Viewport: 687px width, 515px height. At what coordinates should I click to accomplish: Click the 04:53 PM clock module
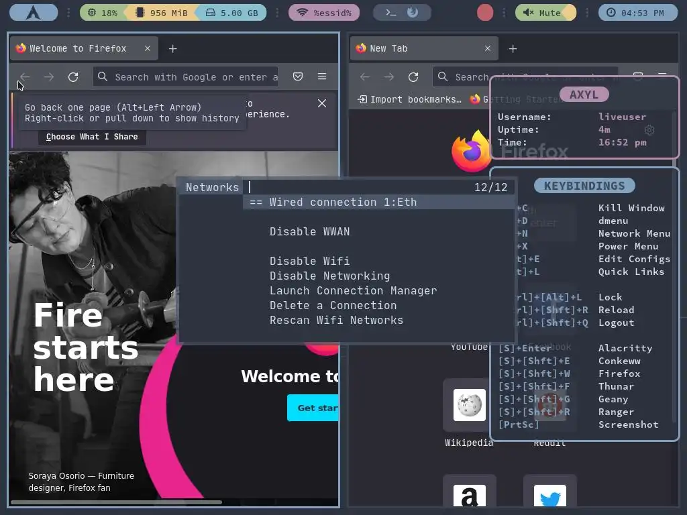[638, 13]
